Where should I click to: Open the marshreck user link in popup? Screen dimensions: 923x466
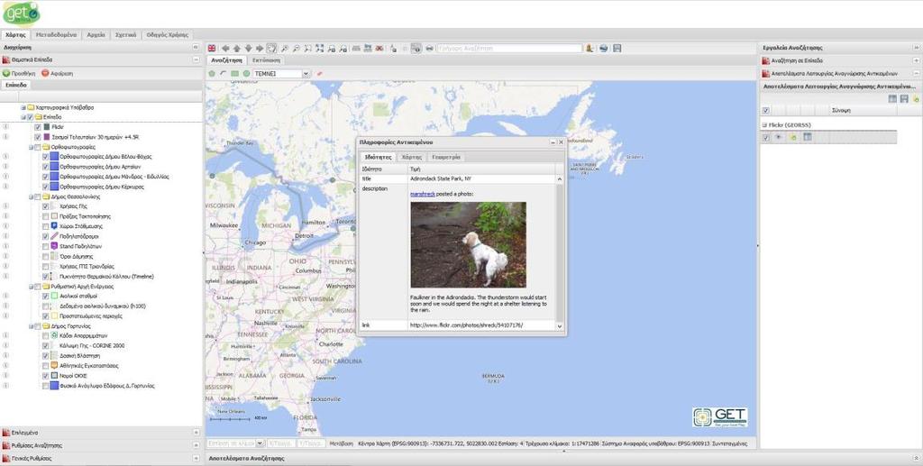[423, 194]
